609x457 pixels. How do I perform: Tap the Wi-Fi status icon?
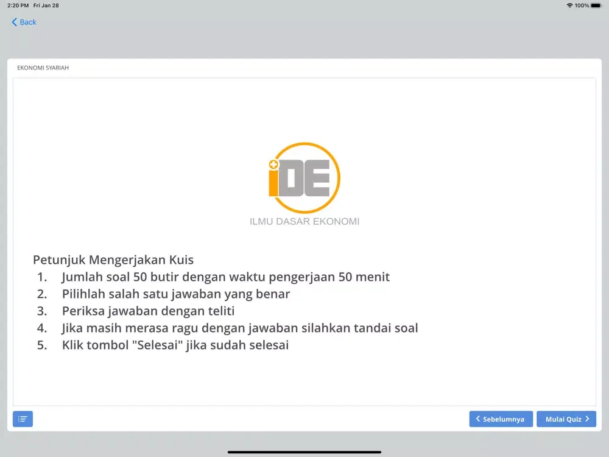coord(569,5)
